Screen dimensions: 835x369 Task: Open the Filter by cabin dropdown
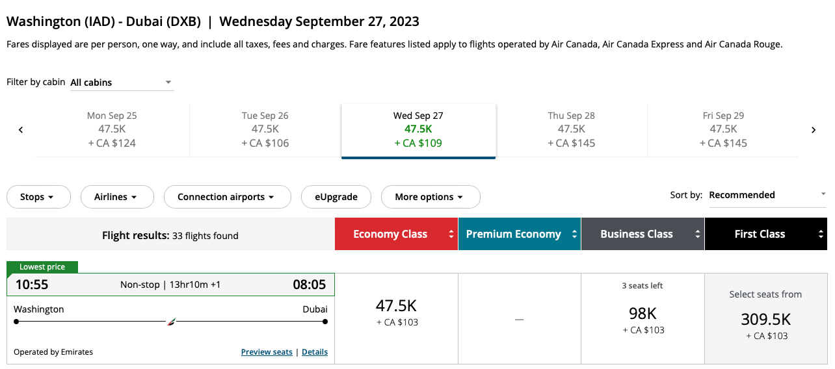click(122, 83)
